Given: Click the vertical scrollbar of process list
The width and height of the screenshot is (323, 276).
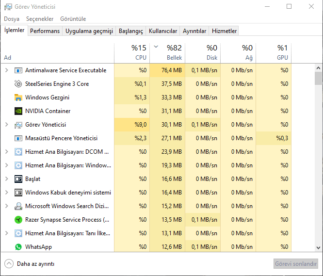Looking at the screenshot, I should coord(318,146).
